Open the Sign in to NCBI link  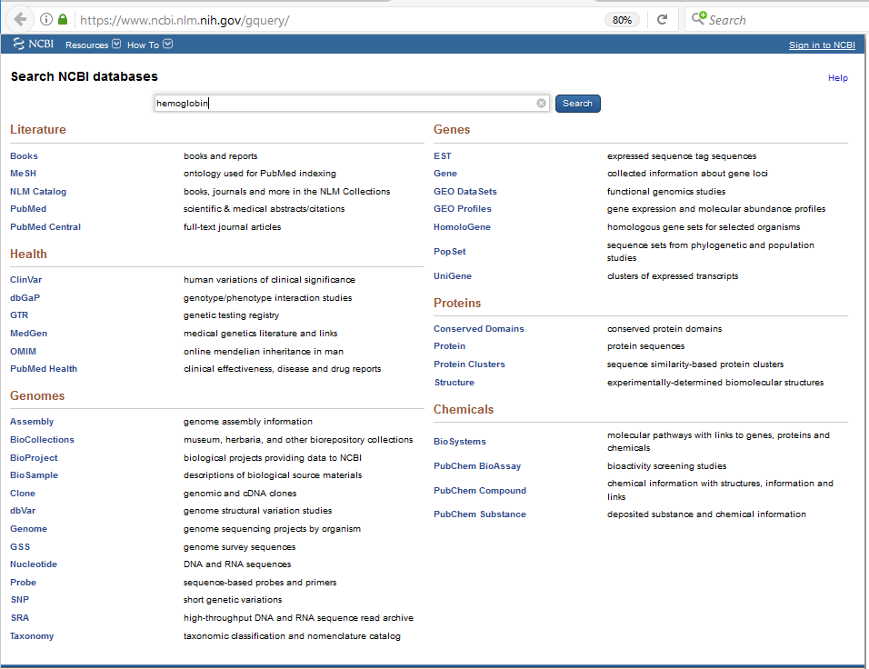tap(821, 45)
